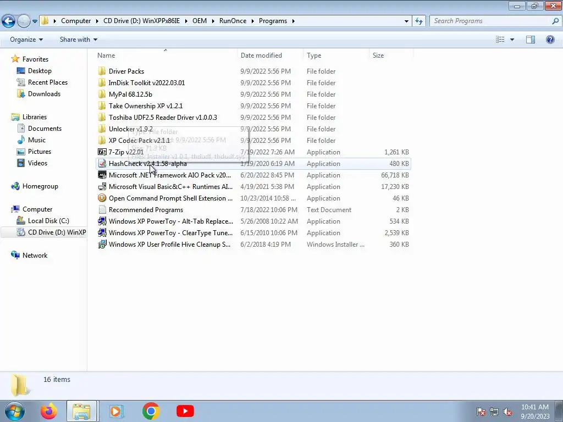This screenshot has height=422, width=563.
Task: Click the Refresh button beside address bar
Action: click(x=418, y=21)
